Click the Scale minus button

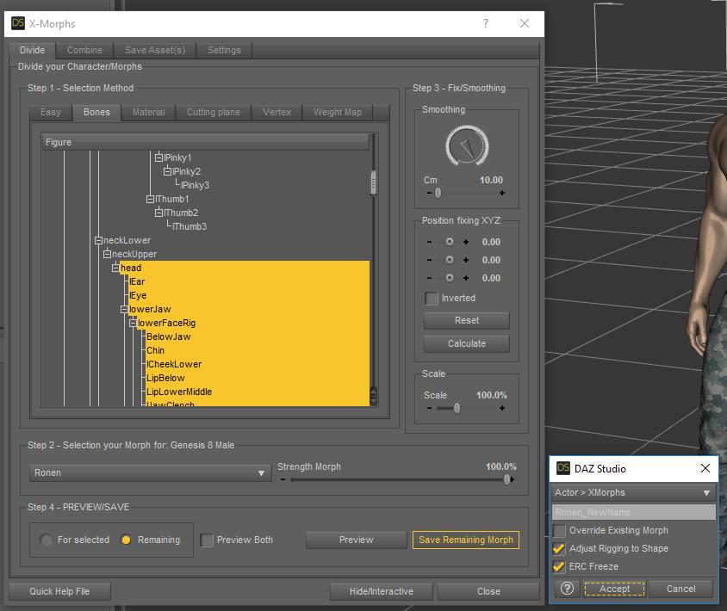429,408
